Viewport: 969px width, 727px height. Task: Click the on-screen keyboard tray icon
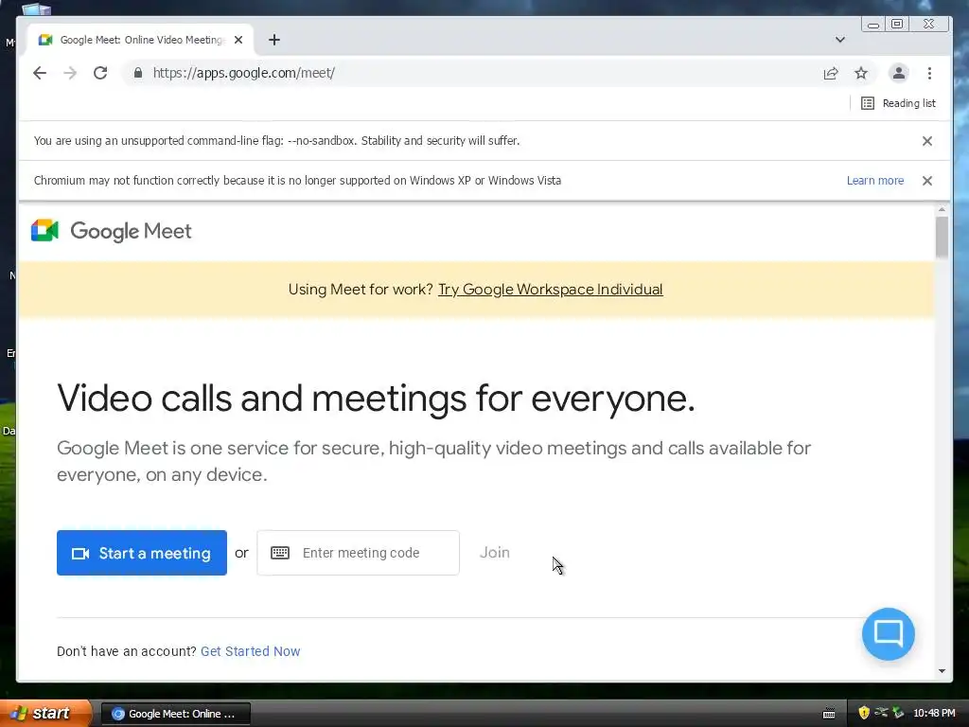pos(829,714)
